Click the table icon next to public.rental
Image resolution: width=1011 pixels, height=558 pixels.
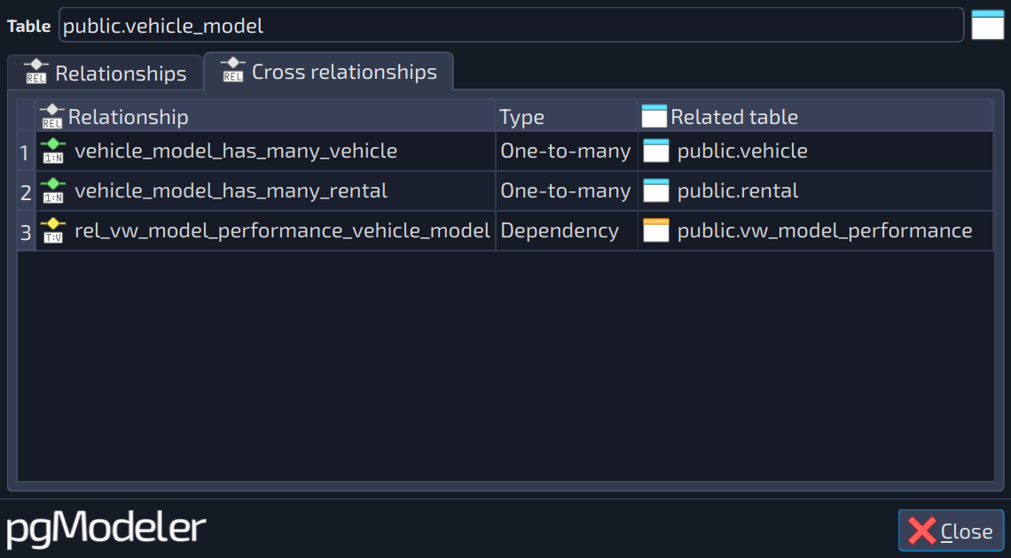[656, 191]
